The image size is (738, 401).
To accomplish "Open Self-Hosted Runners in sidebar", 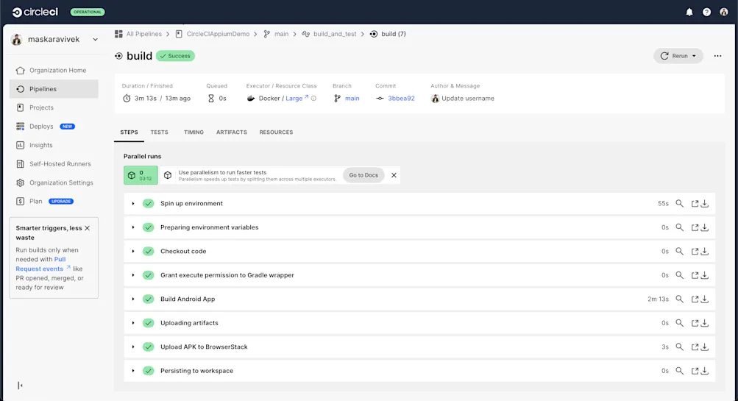I will [x=54, y=164].
